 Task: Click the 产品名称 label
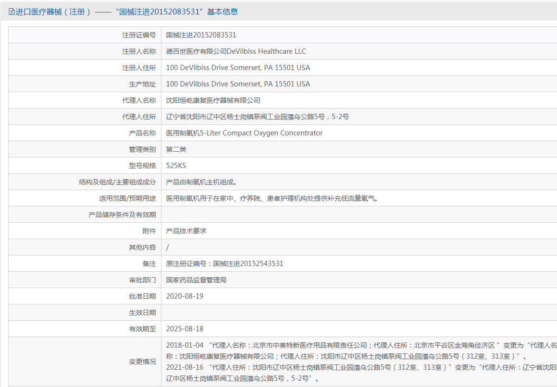[x=142, y=133]
